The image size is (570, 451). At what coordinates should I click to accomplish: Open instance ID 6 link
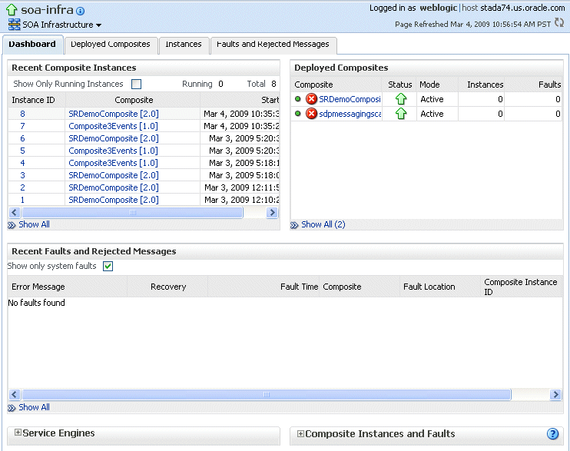(22, 138)
